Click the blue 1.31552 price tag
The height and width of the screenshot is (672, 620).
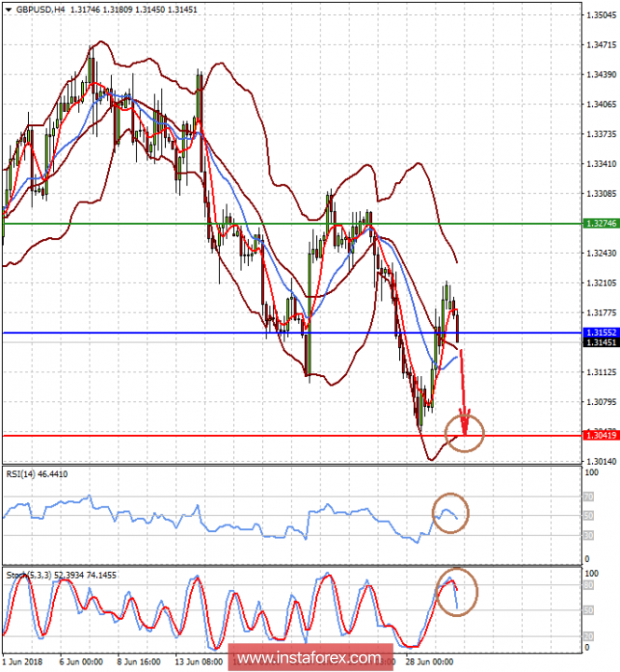pyautogui.click(x=601, y=332)
